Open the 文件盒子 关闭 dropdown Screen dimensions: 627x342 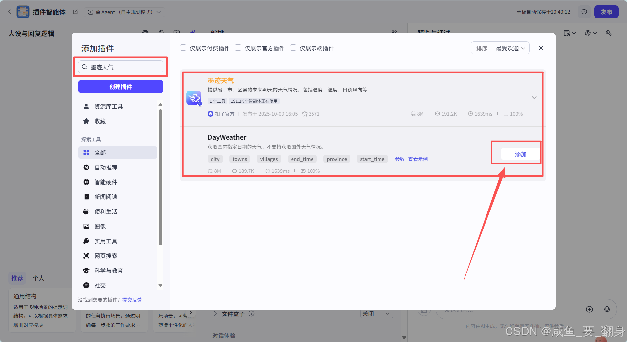[376, 314]
